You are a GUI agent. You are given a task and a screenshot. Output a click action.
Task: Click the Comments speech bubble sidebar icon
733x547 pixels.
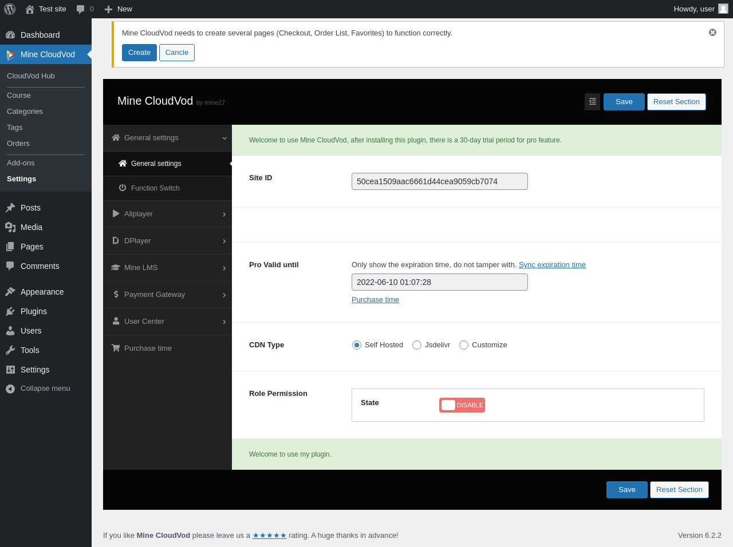point(10,266)
